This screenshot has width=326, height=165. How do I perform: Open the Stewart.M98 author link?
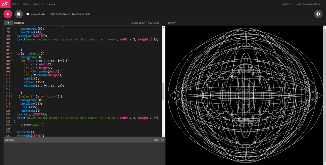83,14
